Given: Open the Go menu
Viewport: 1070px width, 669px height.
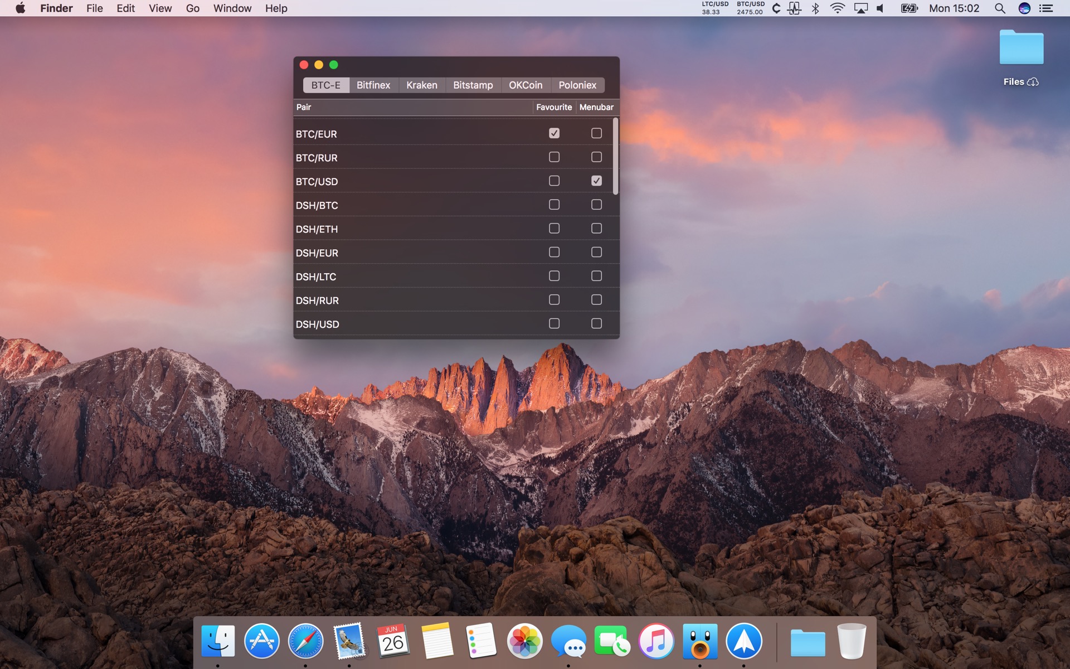Looking at the screenshot, I should tap(193, 8).
